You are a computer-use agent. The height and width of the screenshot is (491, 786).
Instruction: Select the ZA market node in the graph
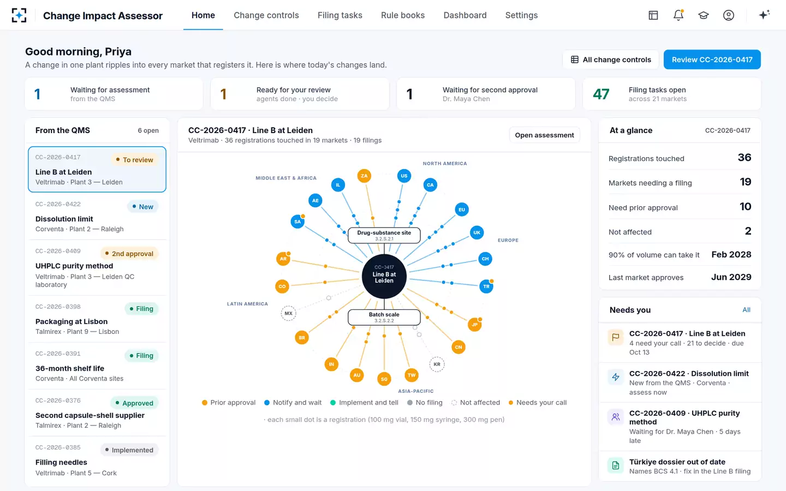(x=364, y=176)
